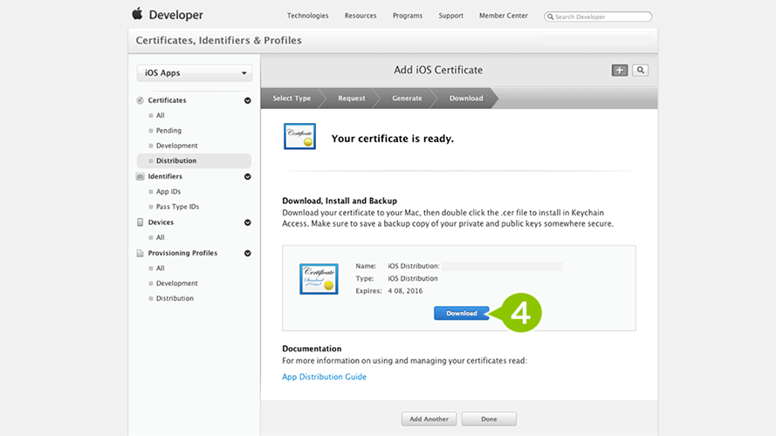Click the Documentation heading
776x436 pixels.
pyautogui.click(x=312, y=349)
